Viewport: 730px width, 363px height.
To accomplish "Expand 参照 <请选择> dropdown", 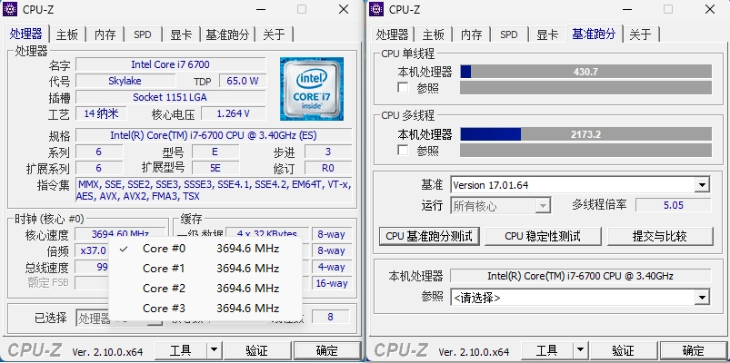I will click(702, 298).
